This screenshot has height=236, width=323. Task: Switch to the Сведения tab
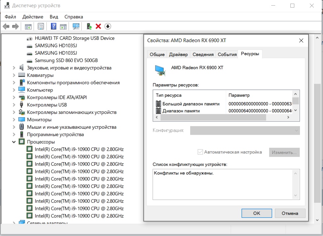[203, 55]
